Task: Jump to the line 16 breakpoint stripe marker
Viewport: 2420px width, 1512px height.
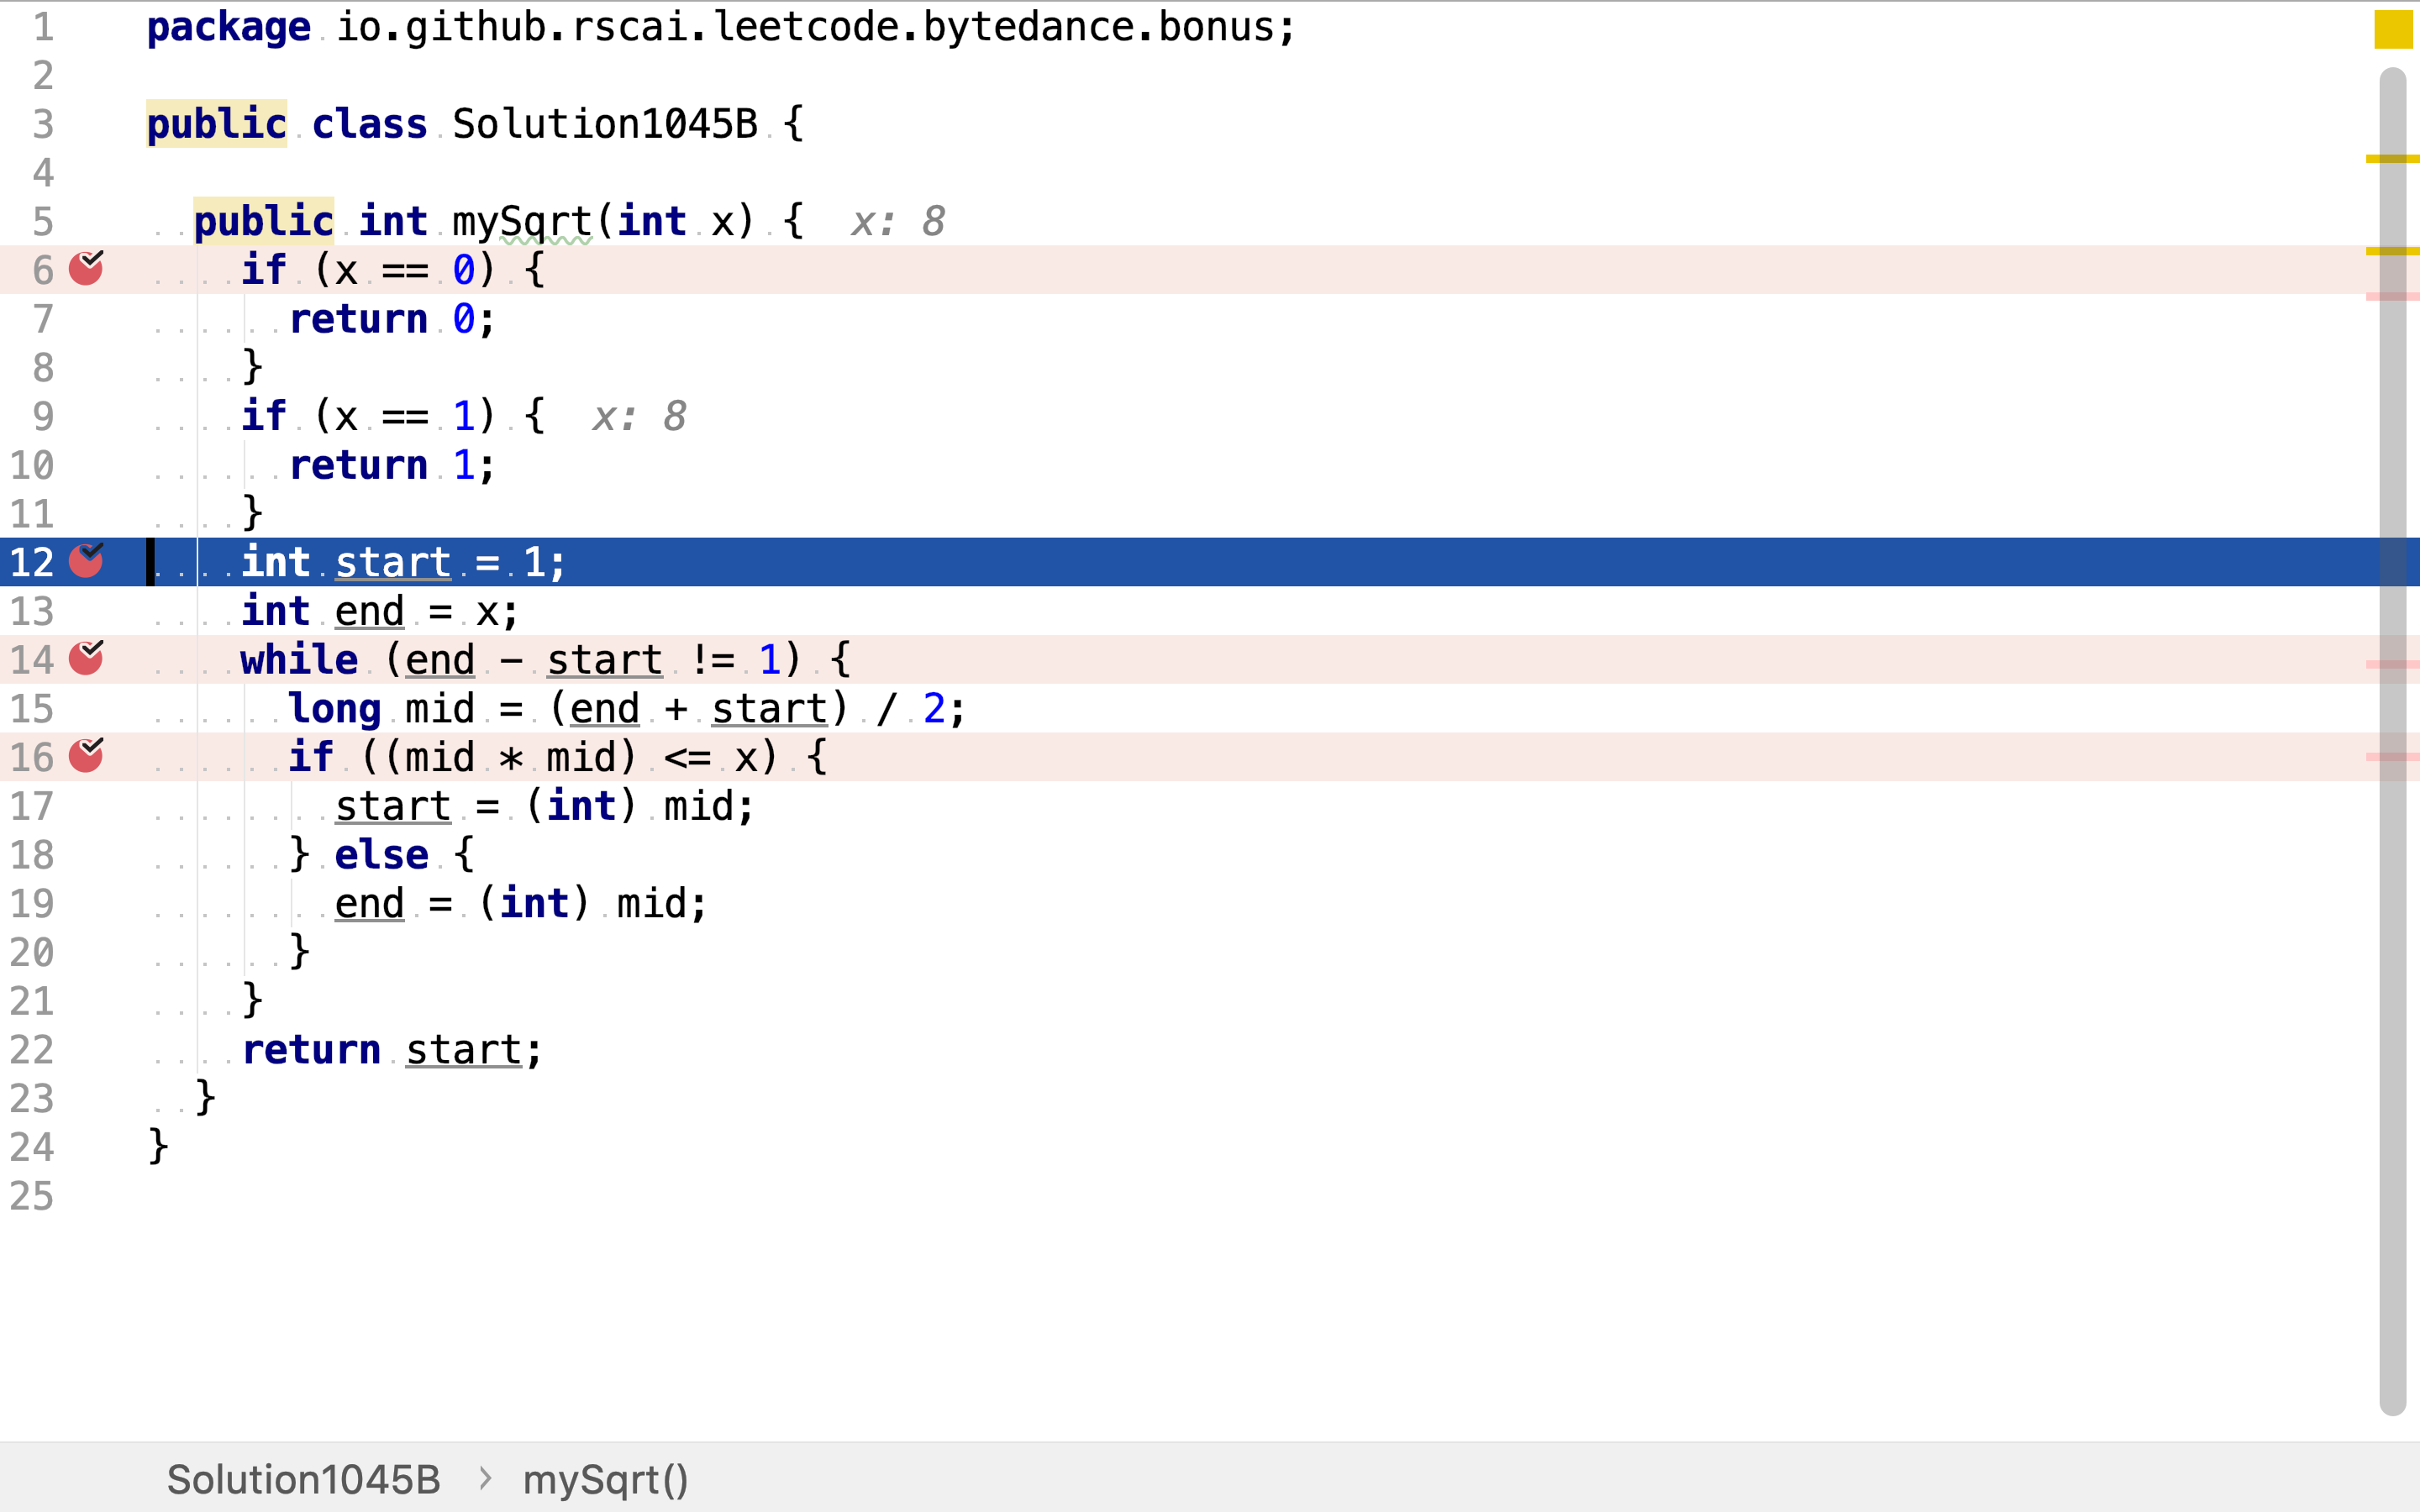Action: 2392,757
